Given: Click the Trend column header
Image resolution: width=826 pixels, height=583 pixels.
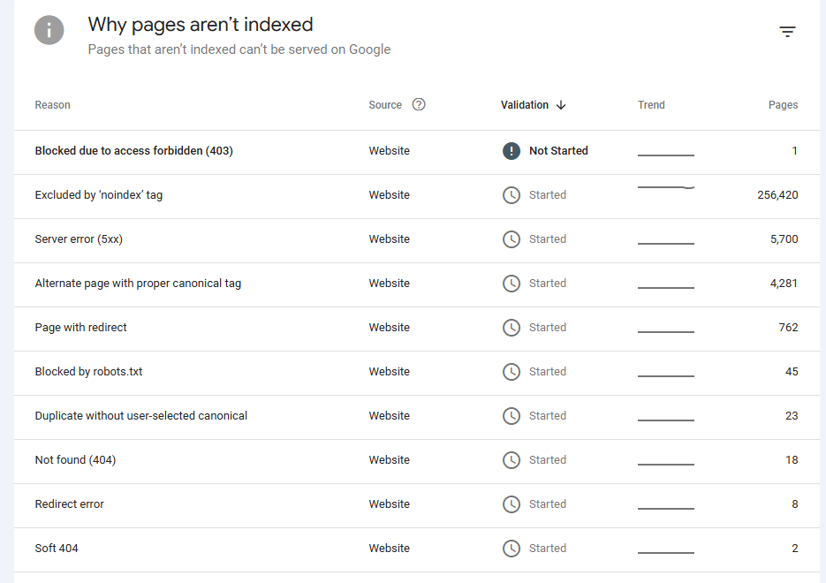Looking at the screenshot, I should pos(651,105).
